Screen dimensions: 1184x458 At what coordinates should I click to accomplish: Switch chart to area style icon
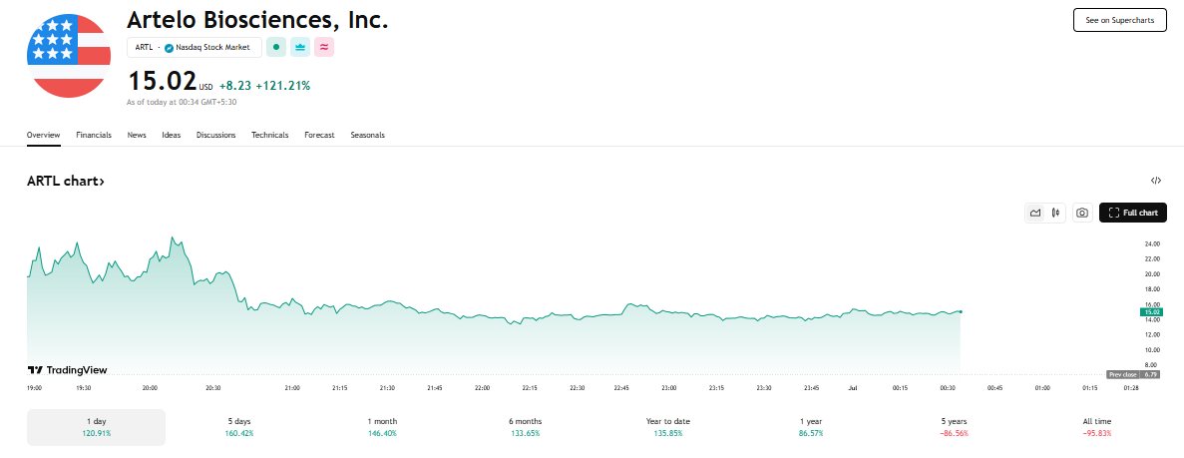1035,214
